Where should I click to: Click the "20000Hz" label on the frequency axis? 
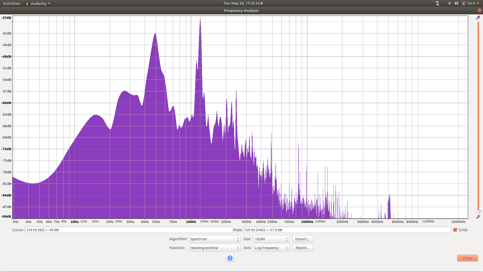pyautogui.click(x=458, y=222)
